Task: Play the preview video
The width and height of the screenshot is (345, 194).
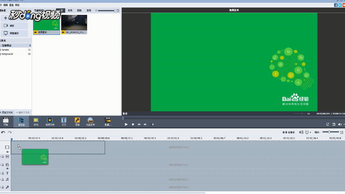Action: [126, 124]
